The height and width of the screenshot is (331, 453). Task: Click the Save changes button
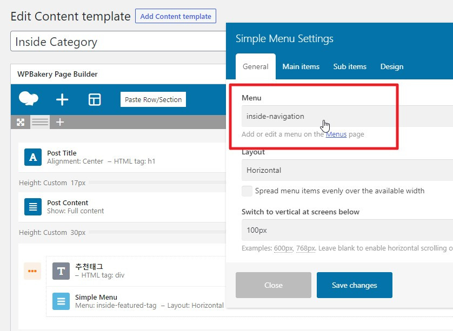pos(355,285)
